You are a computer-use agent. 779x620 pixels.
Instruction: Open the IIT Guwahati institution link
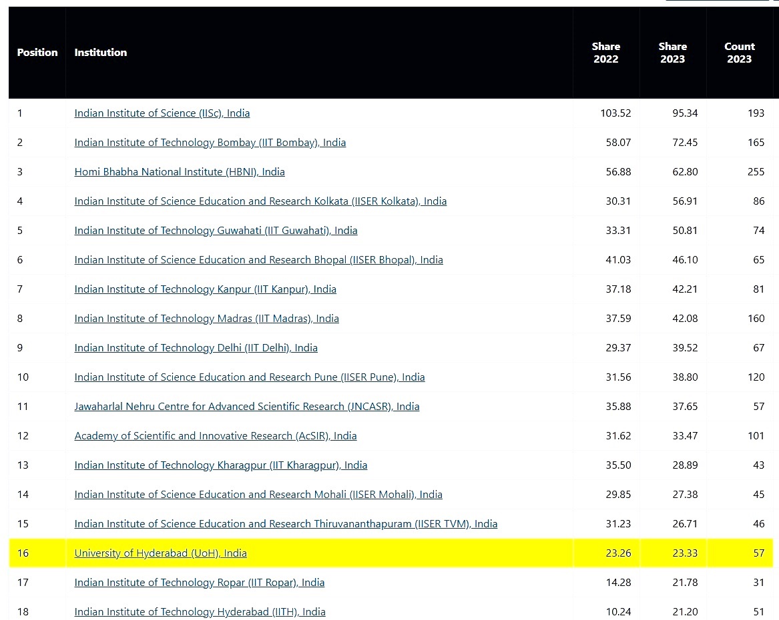click(216, 230)
